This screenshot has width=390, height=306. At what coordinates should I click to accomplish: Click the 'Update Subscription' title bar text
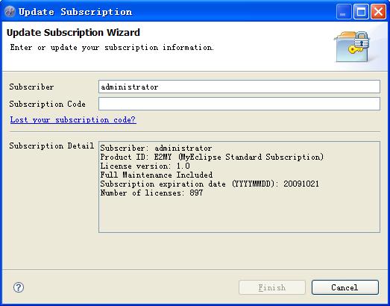click(x=75, y=12)
